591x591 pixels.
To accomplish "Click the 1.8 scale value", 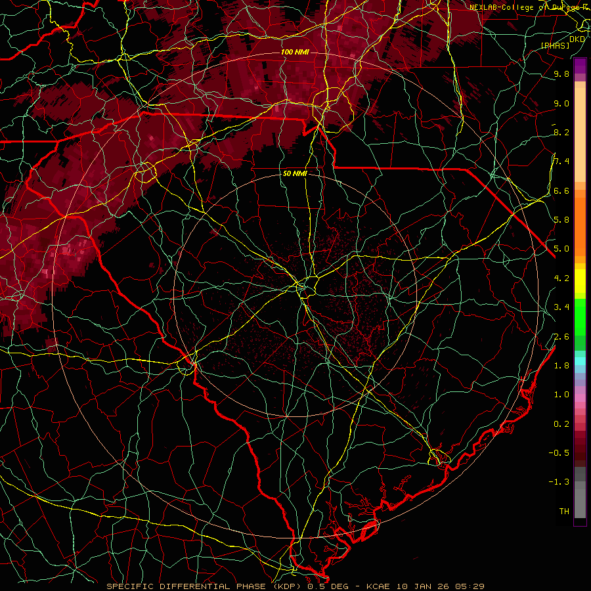I will pyautogui.click(x=561, y=366).
